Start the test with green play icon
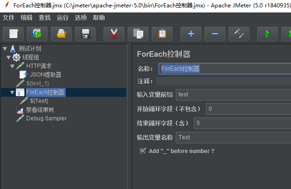 click(x=267, y=34)
